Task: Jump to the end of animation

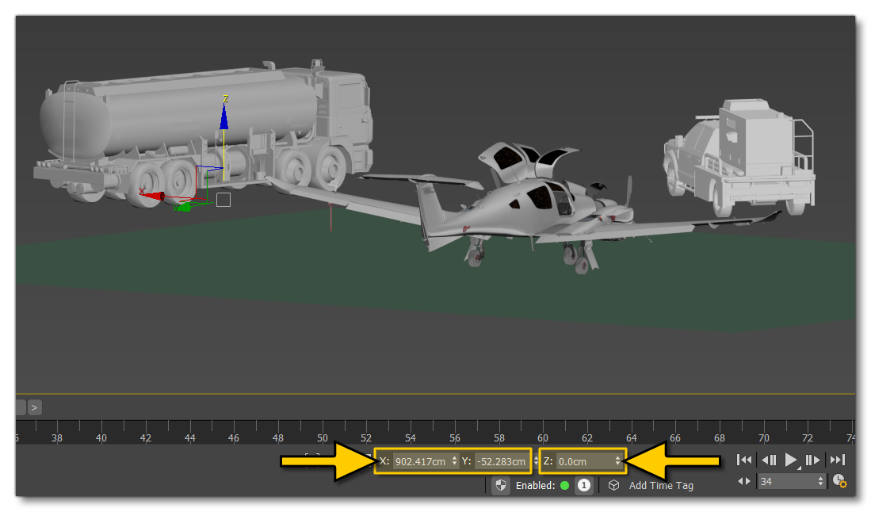Action: [837, 460]
